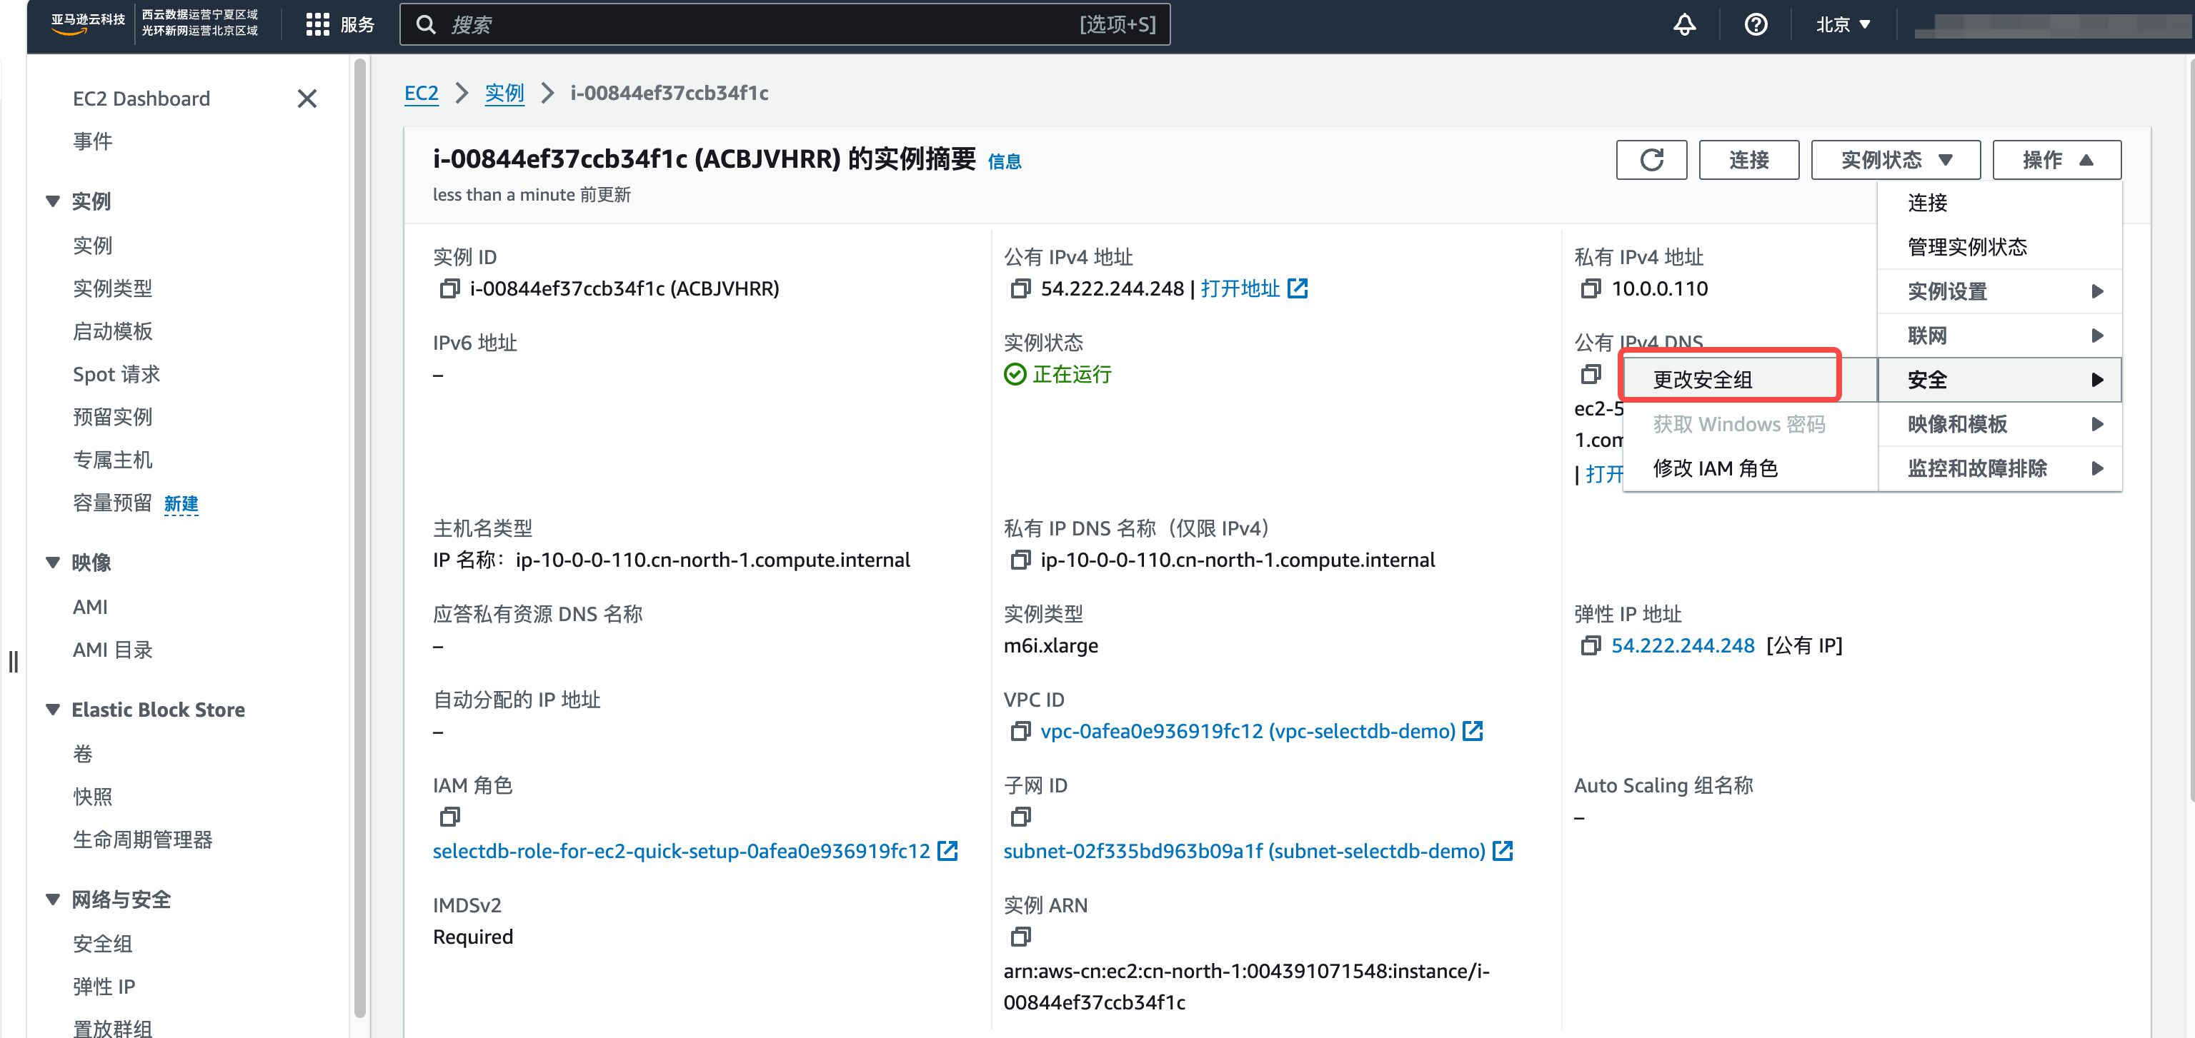Copy the IAM role name
Screen dimensions: 2195x1038
click(449, 817)
